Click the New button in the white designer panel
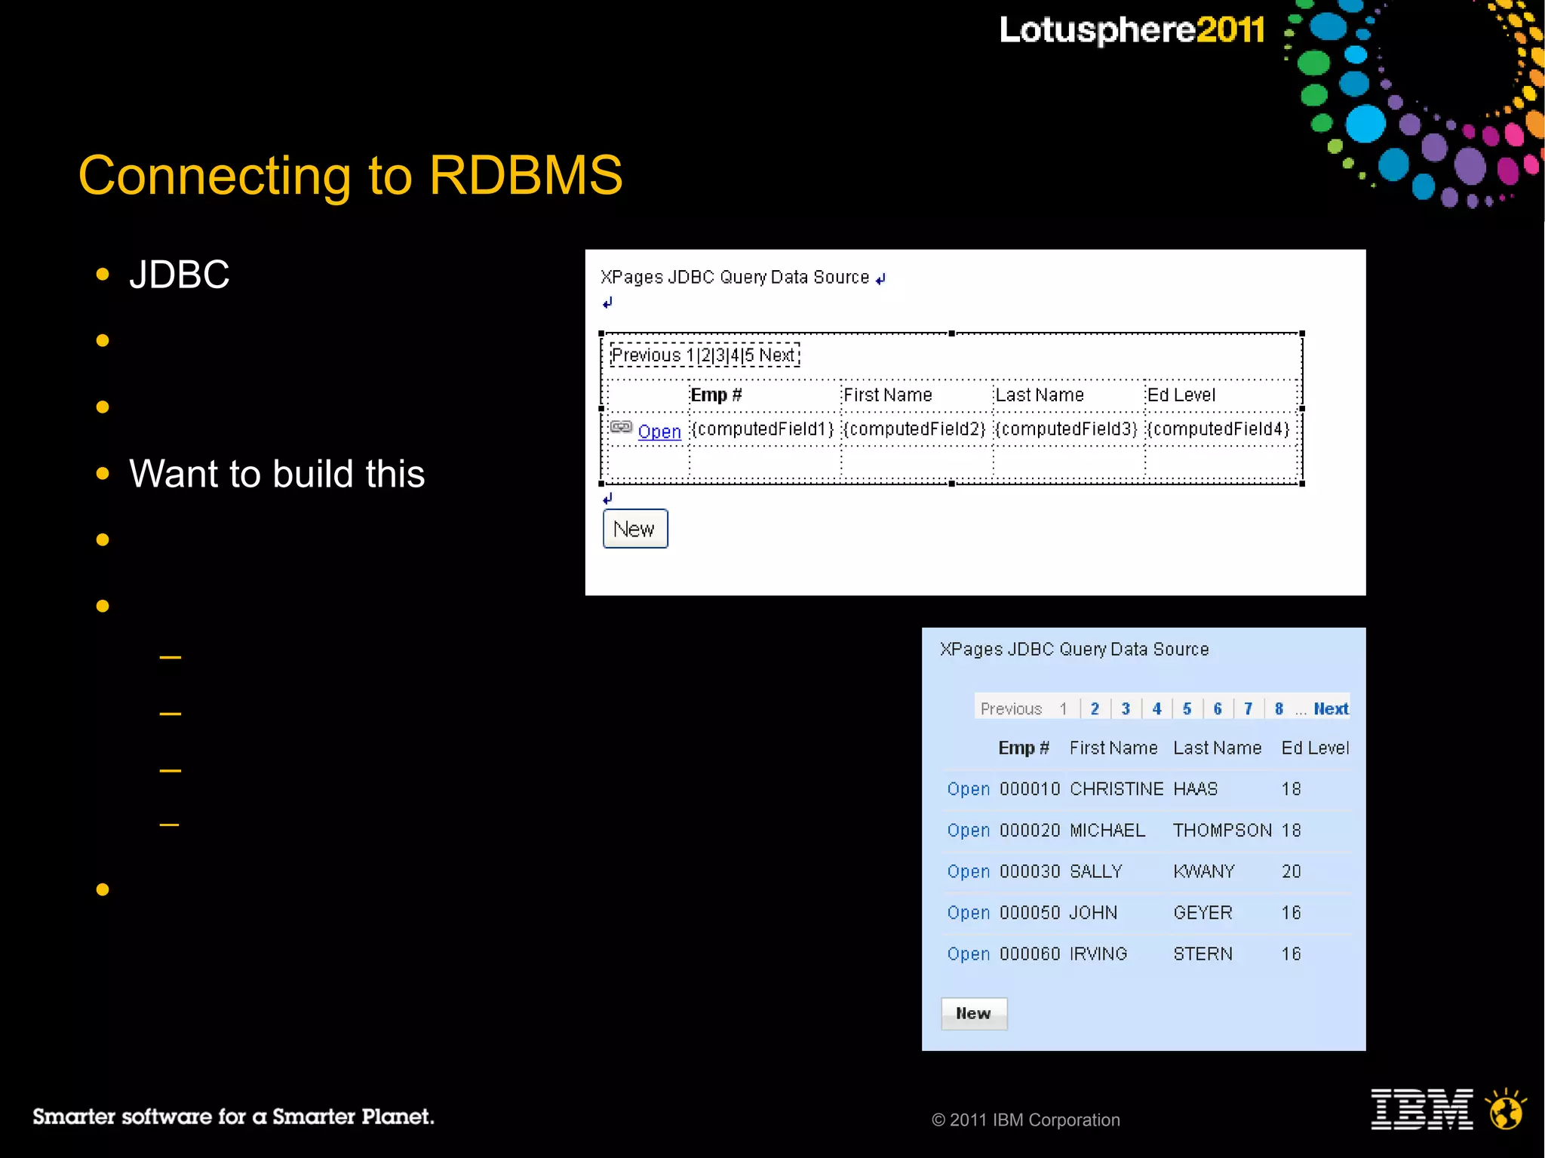The width and height of the screenshot is (1545, 1158). (x=635, y=529)
